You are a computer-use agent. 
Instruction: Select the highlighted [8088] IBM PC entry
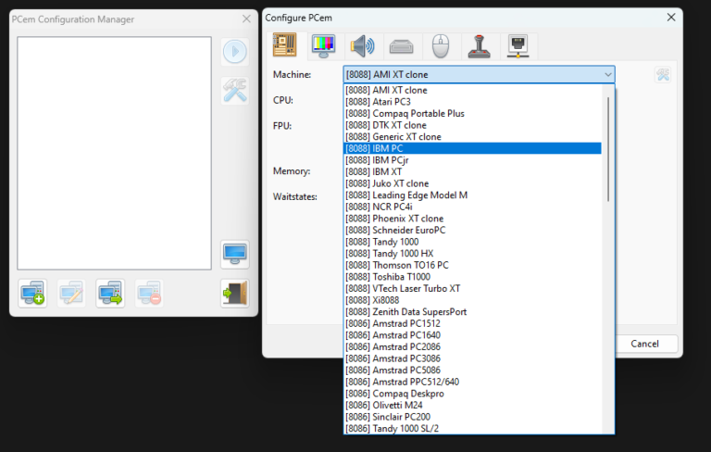(472, 148)
